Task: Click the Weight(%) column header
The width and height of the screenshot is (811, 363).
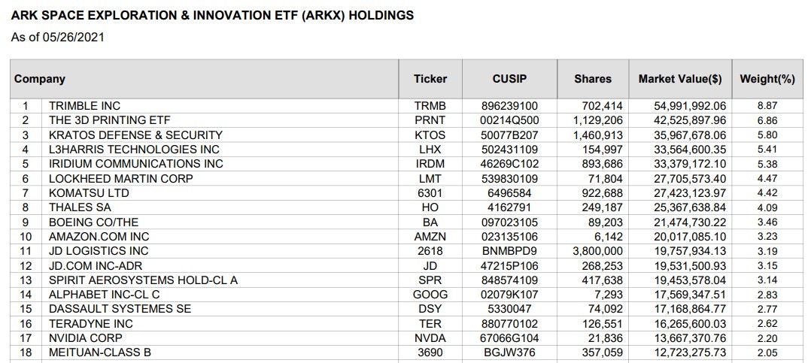Action: (767, 79)
